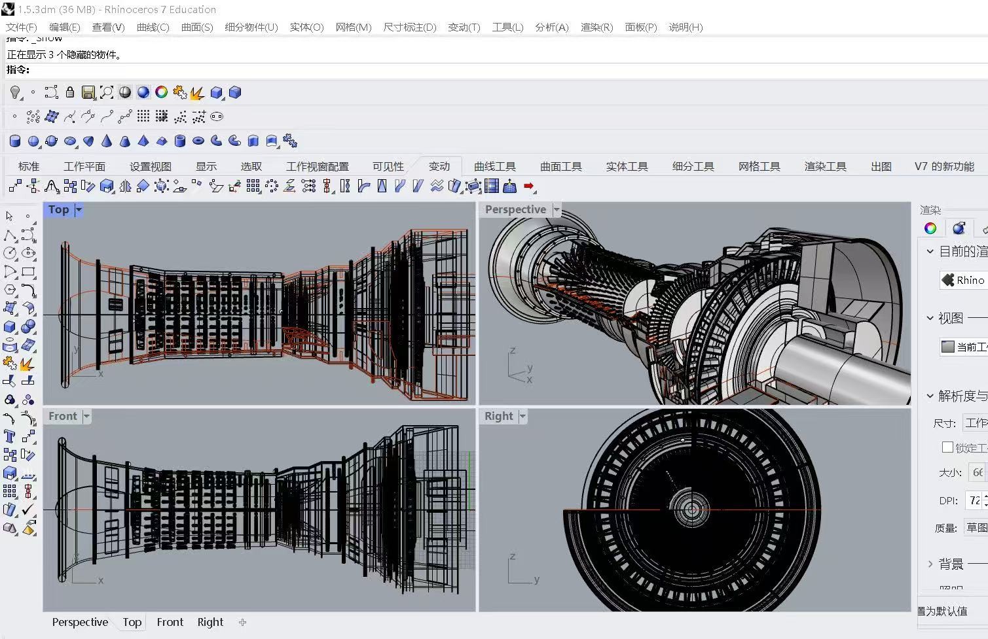Screen dimensions: 988x639
Task: Open the color wheel tab in the render panel
Action: click(x=930, y=228)
